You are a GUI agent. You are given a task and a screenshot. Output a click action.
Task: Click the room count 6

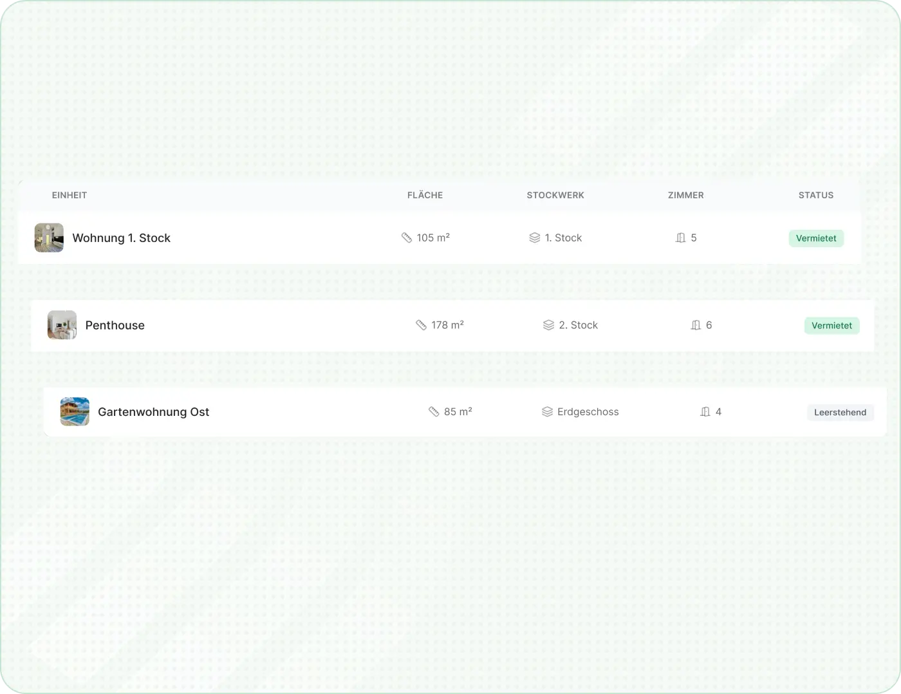709,325
